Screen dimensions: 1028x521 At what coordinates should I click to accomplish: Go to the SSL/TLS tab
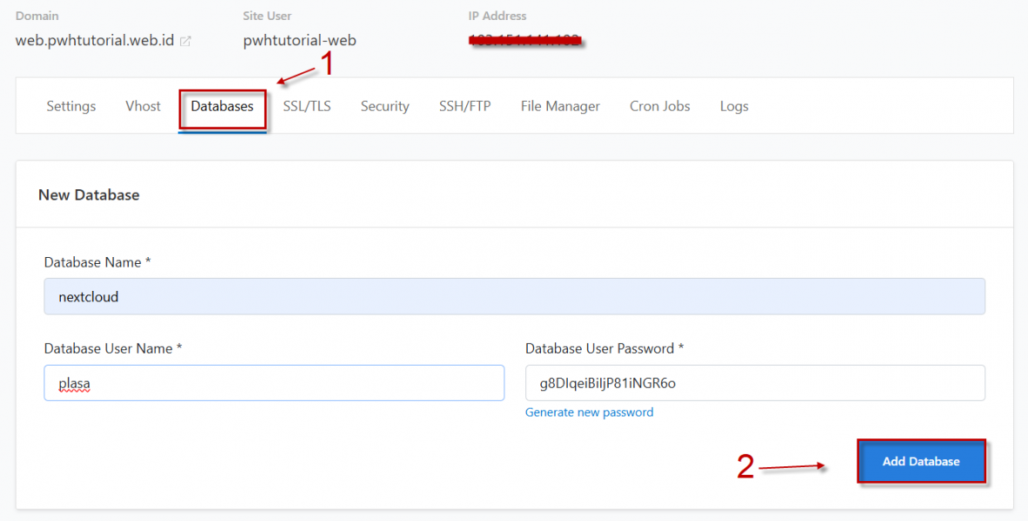tap(307, 106)
